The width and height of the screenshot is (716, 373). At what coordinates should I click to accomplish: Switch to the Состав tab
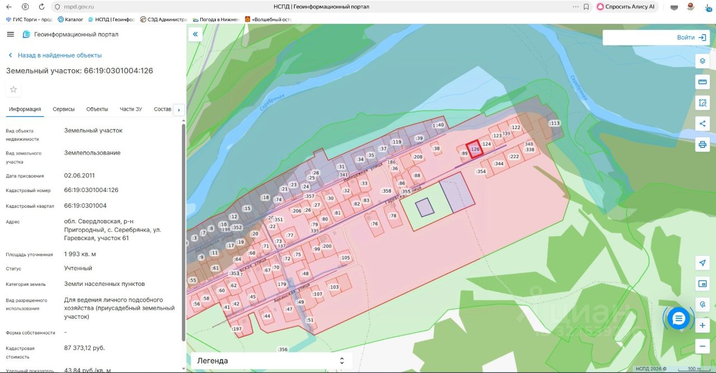pyautogui.click(x=163, y=109)
